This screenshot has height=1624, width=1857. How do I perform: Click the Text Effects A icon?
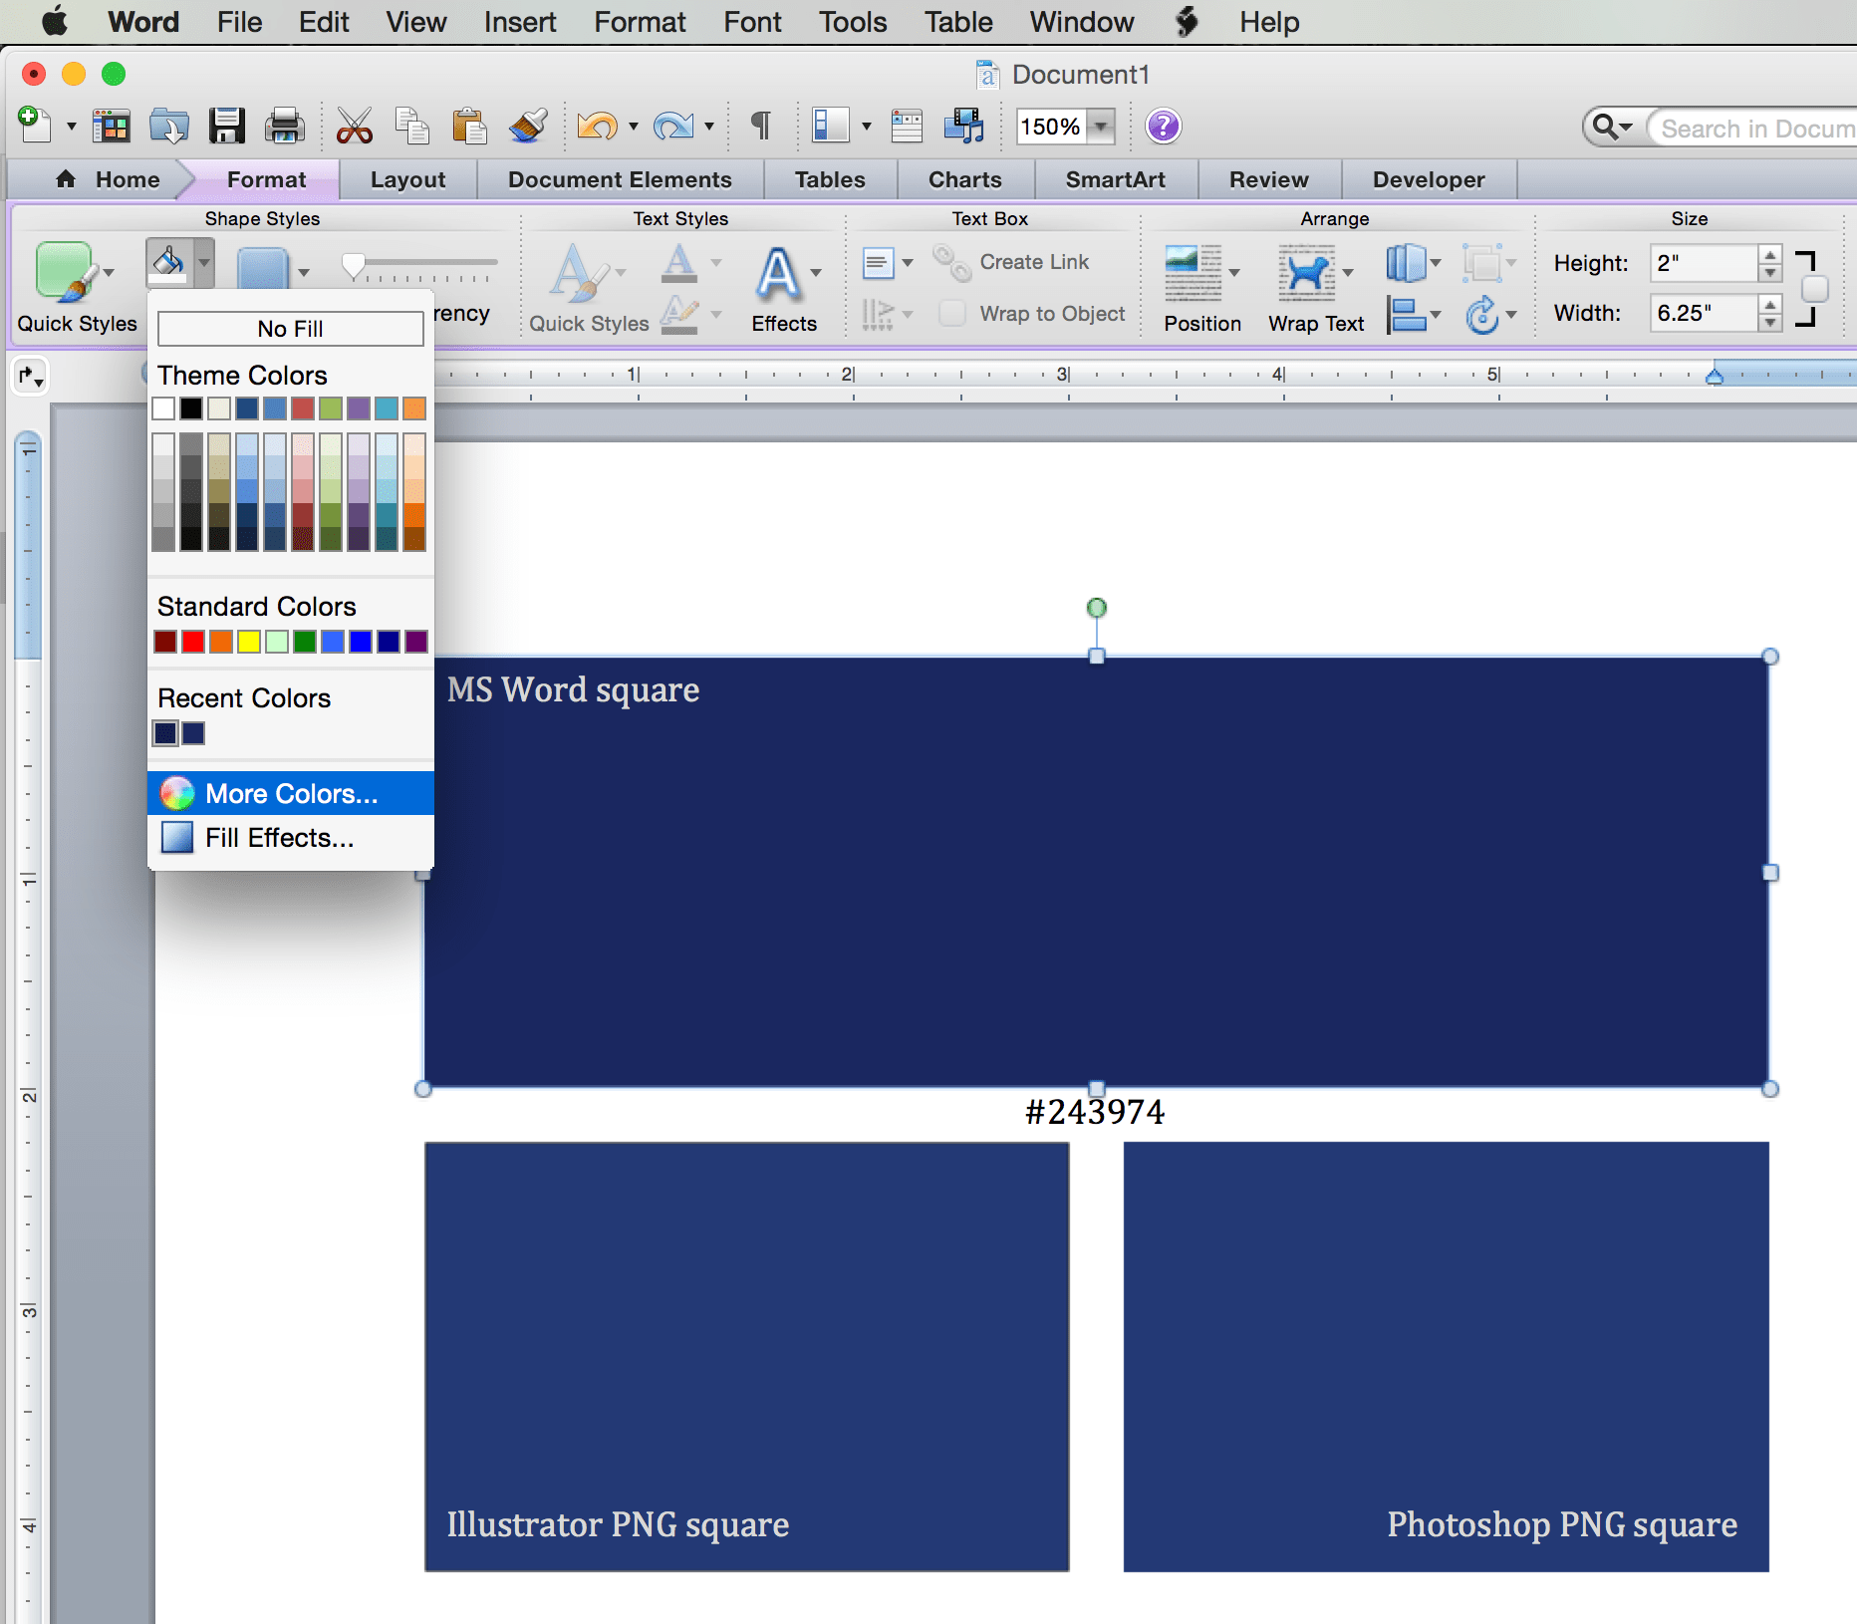pos(779,273)
